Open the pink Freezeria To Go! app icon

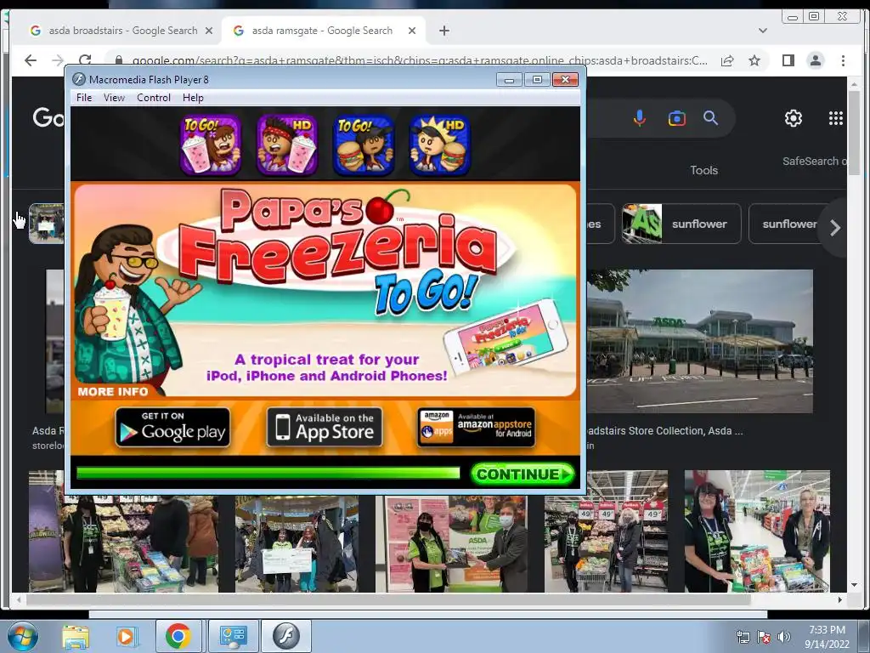[211, 145]
